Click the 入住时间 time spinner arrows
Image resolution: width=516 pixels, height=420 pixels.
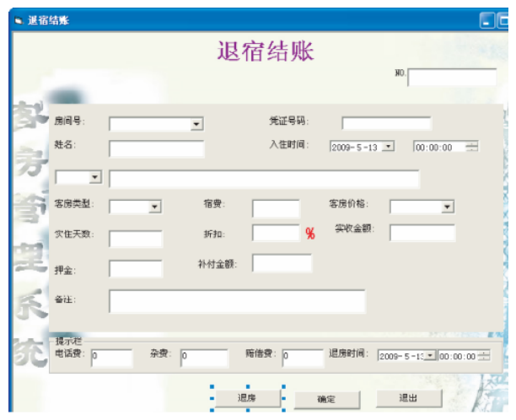[x=472, y=147]
